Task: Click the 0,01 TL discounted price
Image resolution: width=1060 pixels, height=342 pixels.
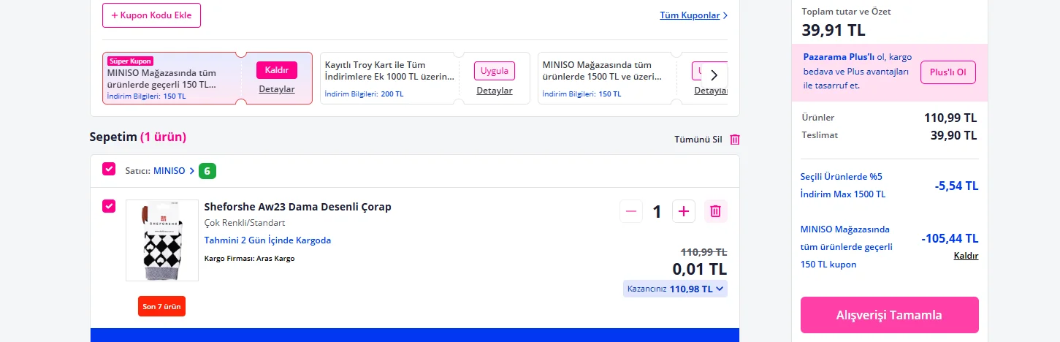Action: pyautogui.click(x=700, y=269)
